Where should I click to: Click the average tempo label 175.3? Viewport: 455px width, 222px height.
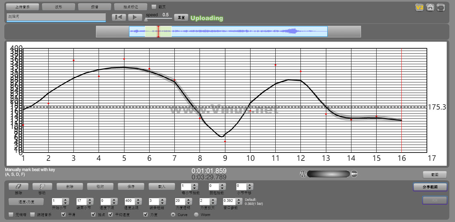click(x=437, y=107)
